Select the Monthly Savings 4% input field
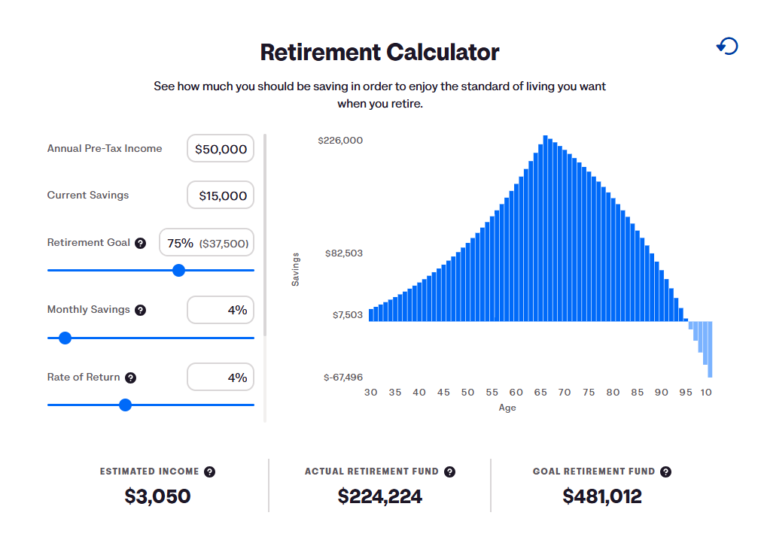 pyautogui.click(x=221, y=310)
